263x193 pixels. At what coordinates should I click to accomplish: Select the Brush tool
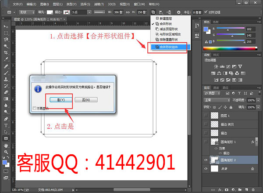pos(6,73)
